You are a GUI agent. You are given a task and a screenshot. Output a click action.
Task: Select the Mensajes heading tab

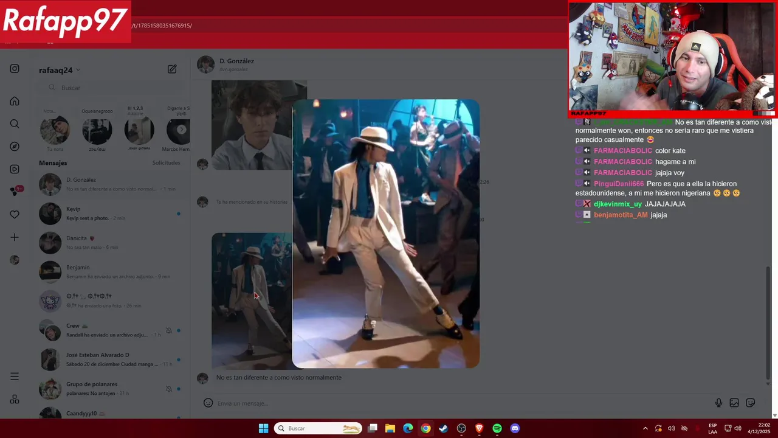pos(53,162)
